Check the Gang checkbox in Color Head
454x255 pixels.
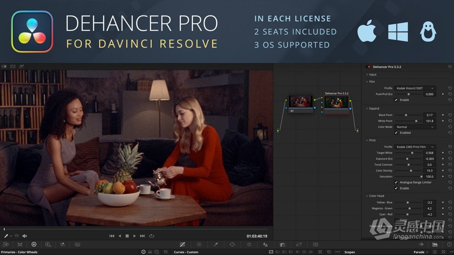click(396, 220)
